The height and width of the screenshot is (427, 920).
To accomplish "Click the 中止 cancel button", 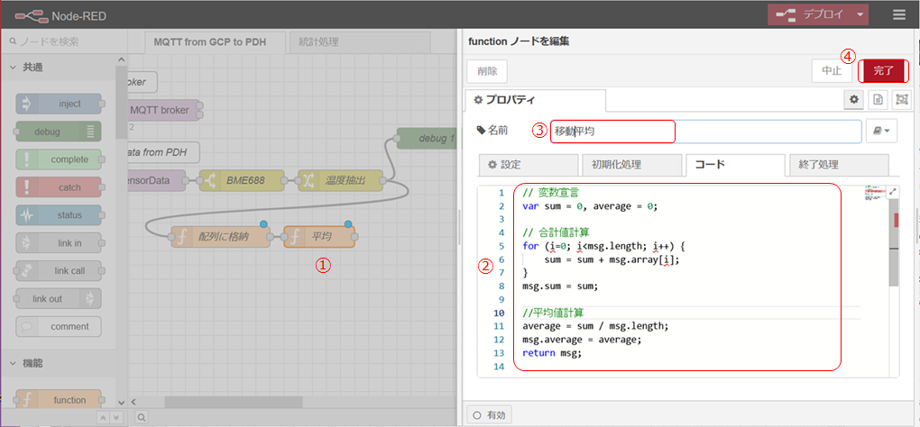I will tap(832, 70).
